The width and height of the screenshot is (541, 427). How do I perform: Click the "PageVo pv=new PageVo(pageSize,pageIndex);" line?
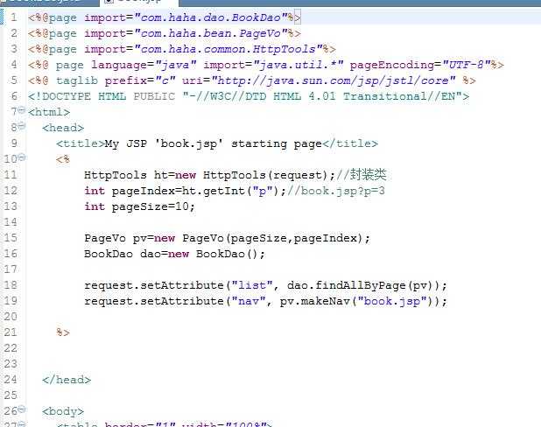click(227, 238)
